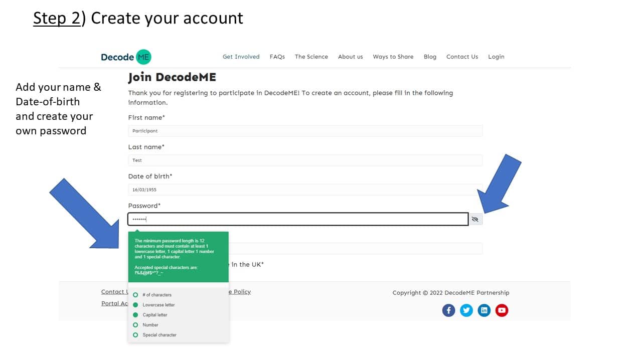Screen dimensions: 642x361
Task: Click the green password rules tooltip
Action: 178,257
